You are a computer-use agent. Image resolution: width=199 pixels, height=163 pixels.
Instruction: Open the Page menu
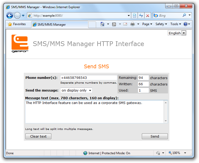[x=147, y=24]
